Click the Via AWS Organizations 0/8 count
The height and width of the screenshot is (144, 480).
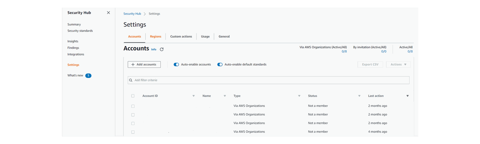pyautogui.click(x=344, y=51)
